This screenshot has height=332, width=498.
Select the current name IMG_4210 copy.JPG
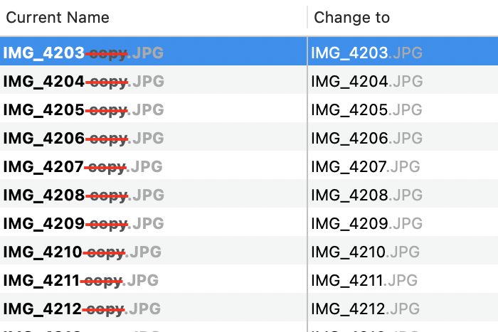pos(83,252)
